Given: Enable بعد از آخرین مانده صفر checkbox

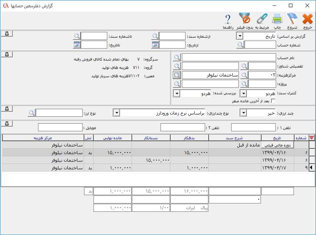Looking at the screenshot, I should (274, 101).
